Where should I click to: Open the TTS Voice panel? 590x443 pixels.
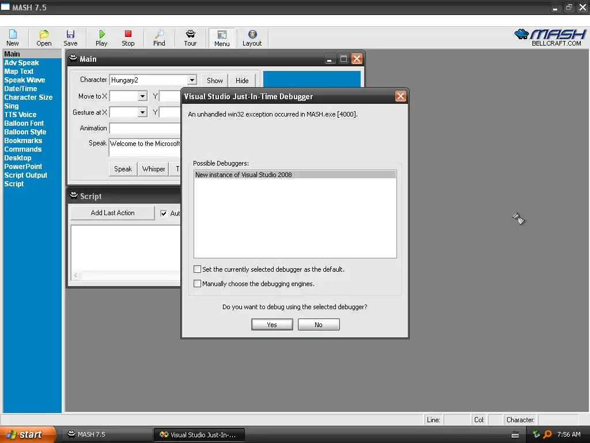[20, 115]
